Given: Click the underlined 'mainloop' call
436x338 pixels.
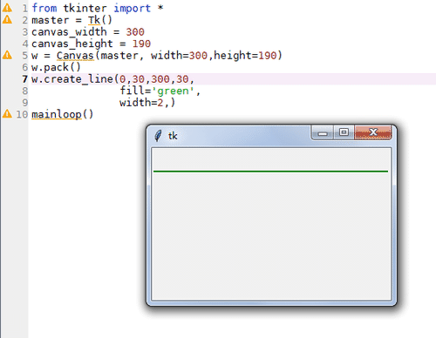Looking at the screenshot, I should pyautogui.click(x=57, y=114).
